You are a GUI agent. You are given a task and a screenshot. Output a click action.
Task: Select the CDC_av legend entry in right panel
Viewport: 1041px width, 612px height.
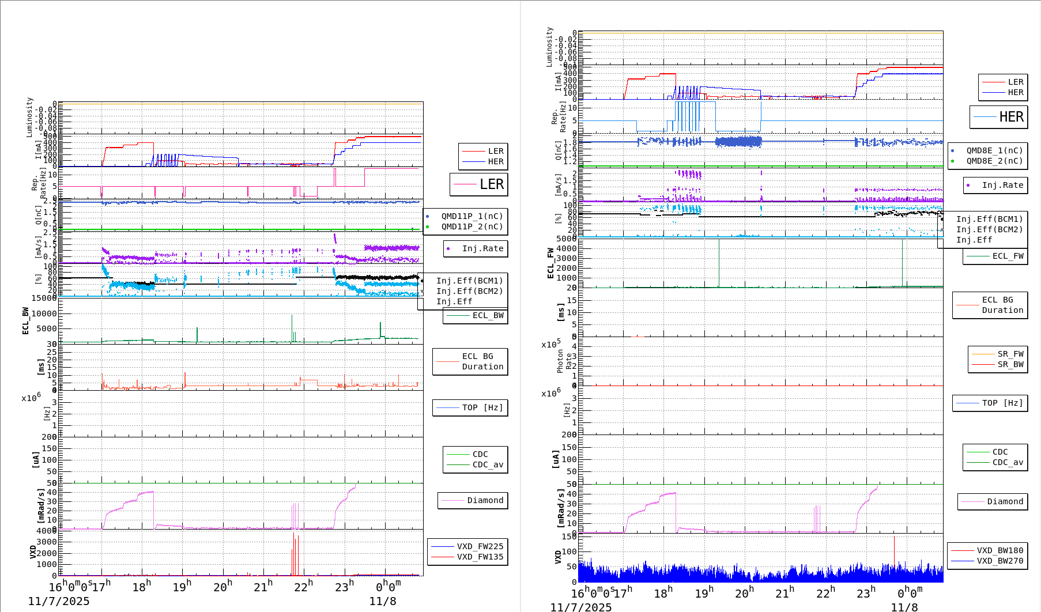click(1007, 462)
